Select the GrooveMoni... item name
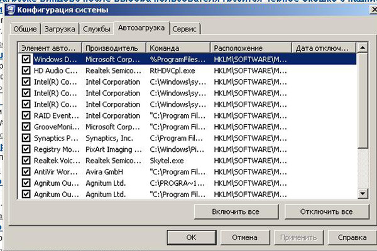 pyautogui.click(x=57, y=127)
